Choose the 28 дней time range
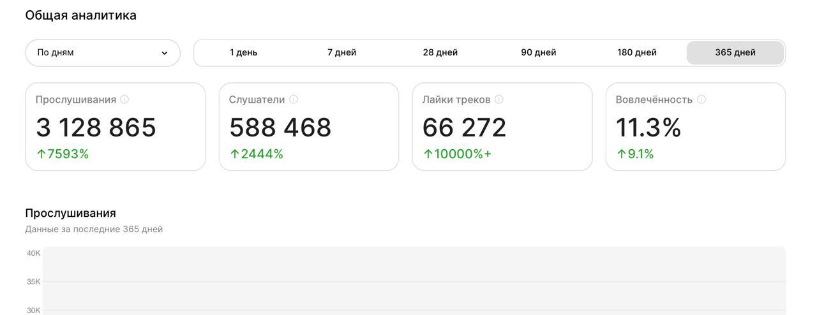Image resolution: width=817 pixels, height=315 pixels. point(440,53)
